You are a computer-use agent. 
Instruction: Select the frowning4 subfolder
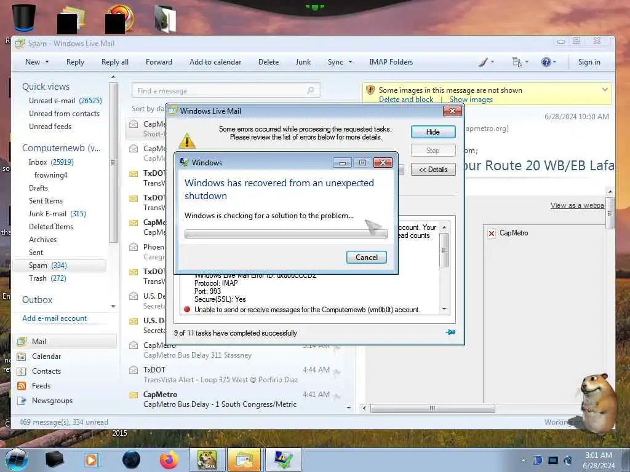[50, 175]
